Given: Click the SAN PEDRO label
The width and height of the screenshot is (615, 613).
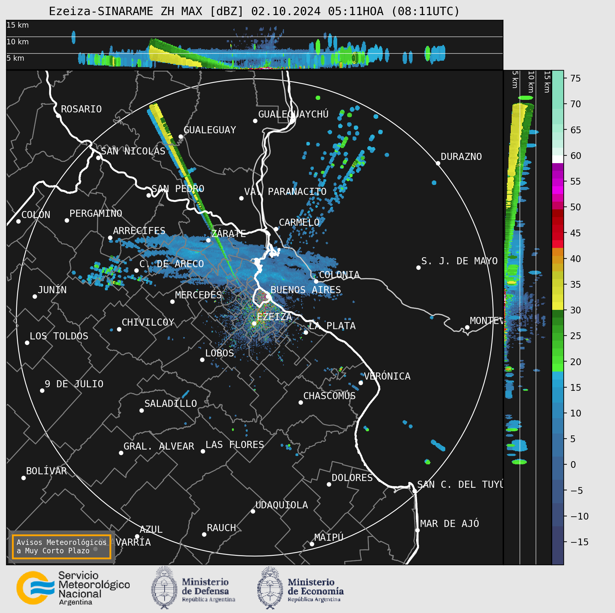Looking at the screenshot, I should (178, 188).
